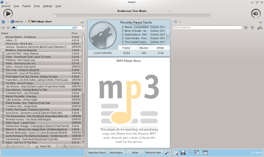Jump to previous search match with the up arrow
The height and width of the screenshot is (157, 264).
[246, 28]
